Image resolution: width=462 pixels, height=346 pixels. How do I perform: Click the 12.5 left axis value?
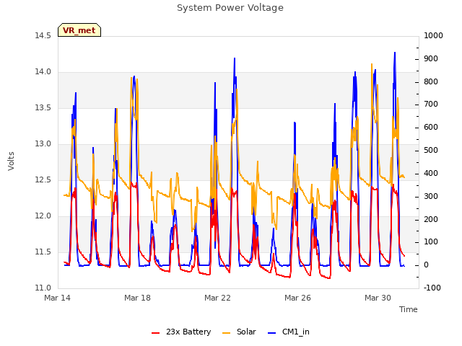coord(43,179)
